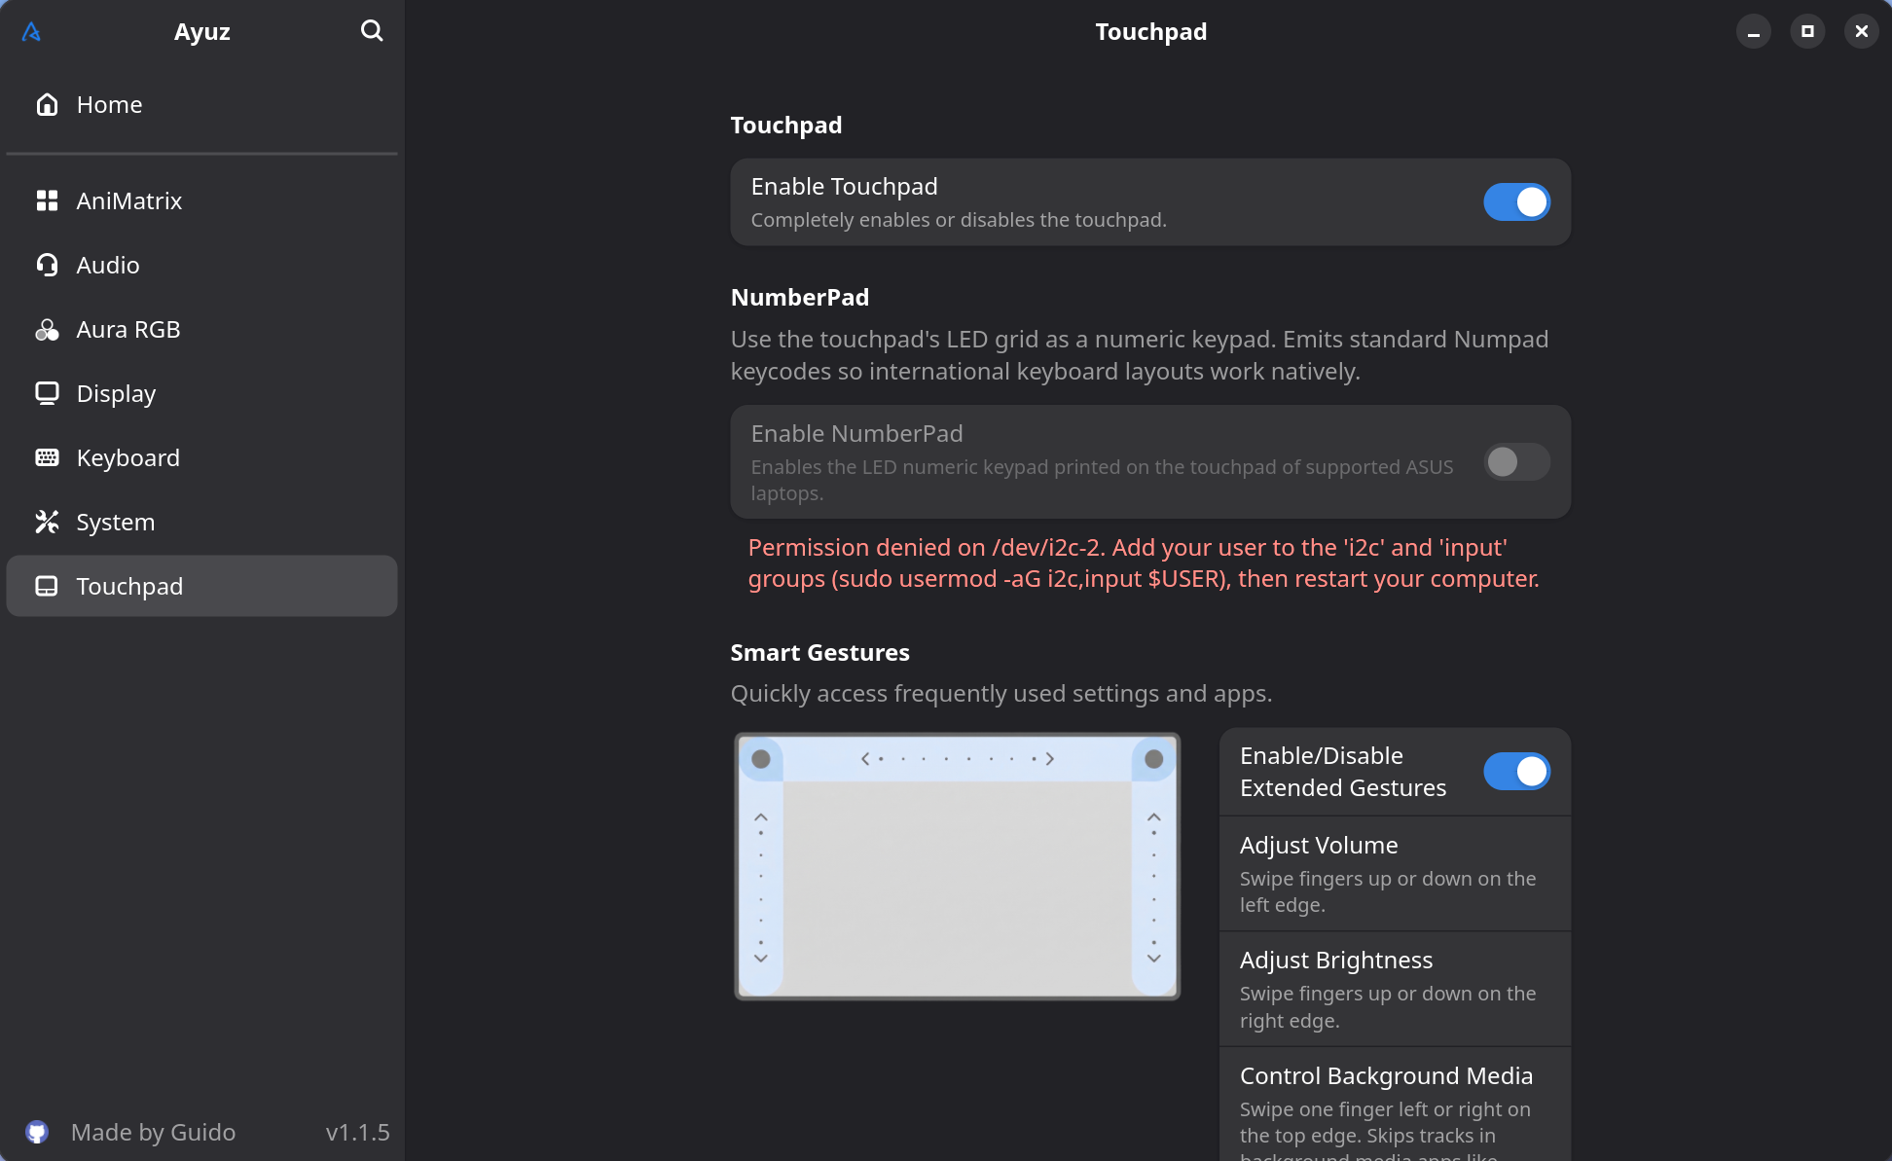Click the System tools icon
This screenshot has height=1161, width=1892.
[x=47, y=522]
